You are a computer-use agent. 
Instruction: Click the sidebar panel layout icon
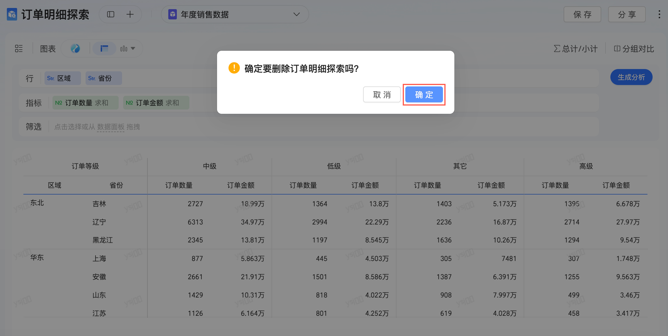[111, 14]
